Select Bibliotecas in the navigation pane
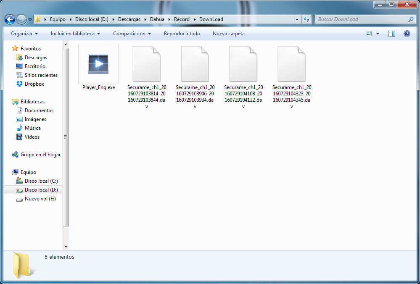The height and width of the screenshot is (284, 420). click(x=32, y=102)
